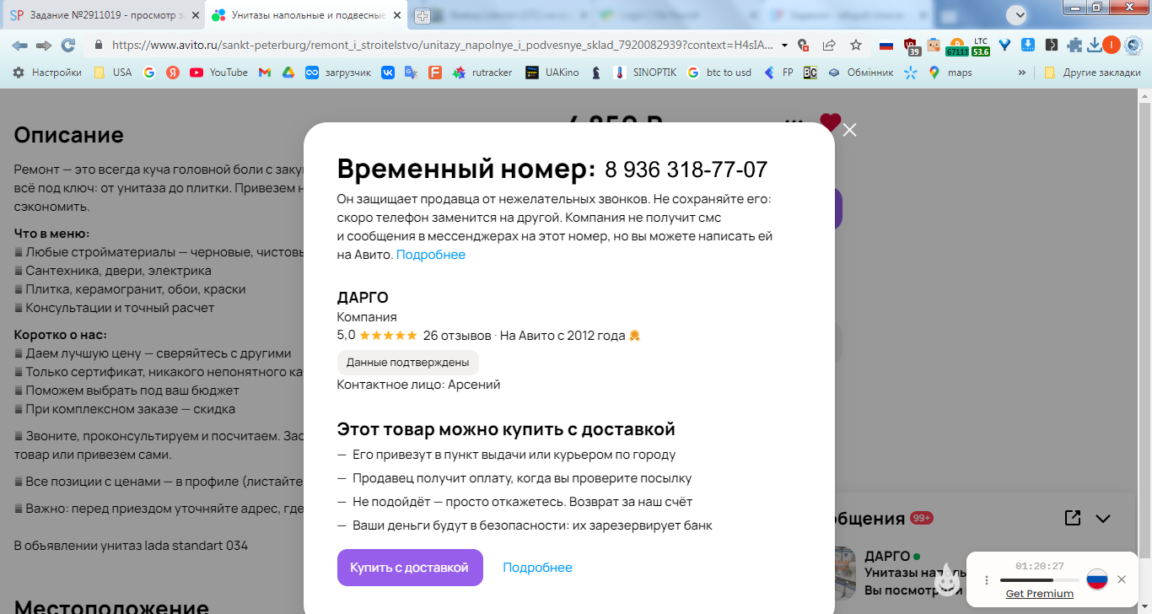The image size is (1152, 614).
Task: Click the red heart favorite icon
Action: click(831, 122)
